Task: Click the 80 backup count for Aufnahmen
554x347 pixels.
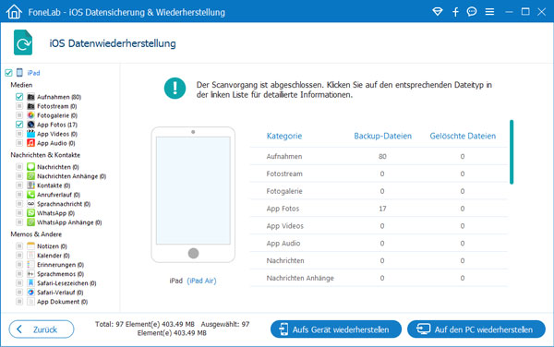Action: (382, 156)
